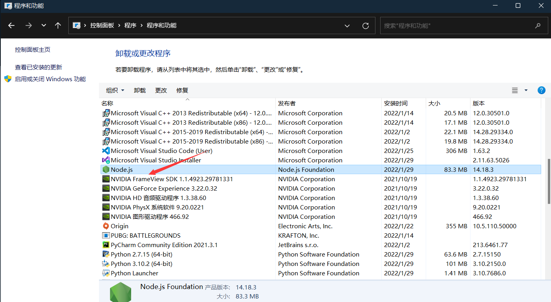The width and height of the screenshot is (551, 302).
Task: Click the 卸载 toolbar command
Action: (x=139, y=90)
